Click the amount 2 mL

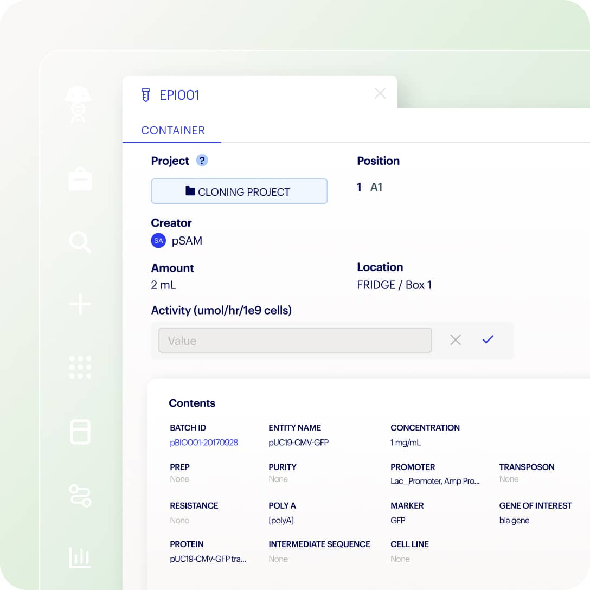tap(163, 285)
